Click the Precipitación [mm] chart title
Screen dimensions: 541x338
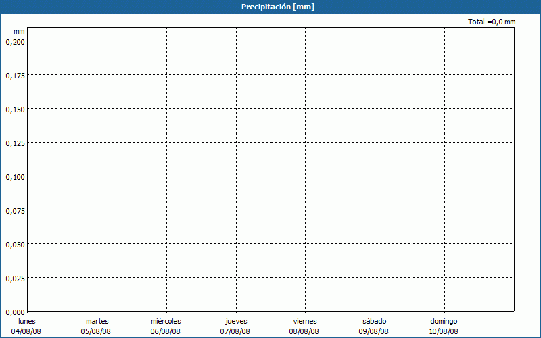277,7
